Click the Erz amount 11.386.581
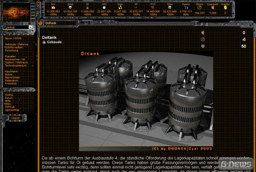 [53, 12]
